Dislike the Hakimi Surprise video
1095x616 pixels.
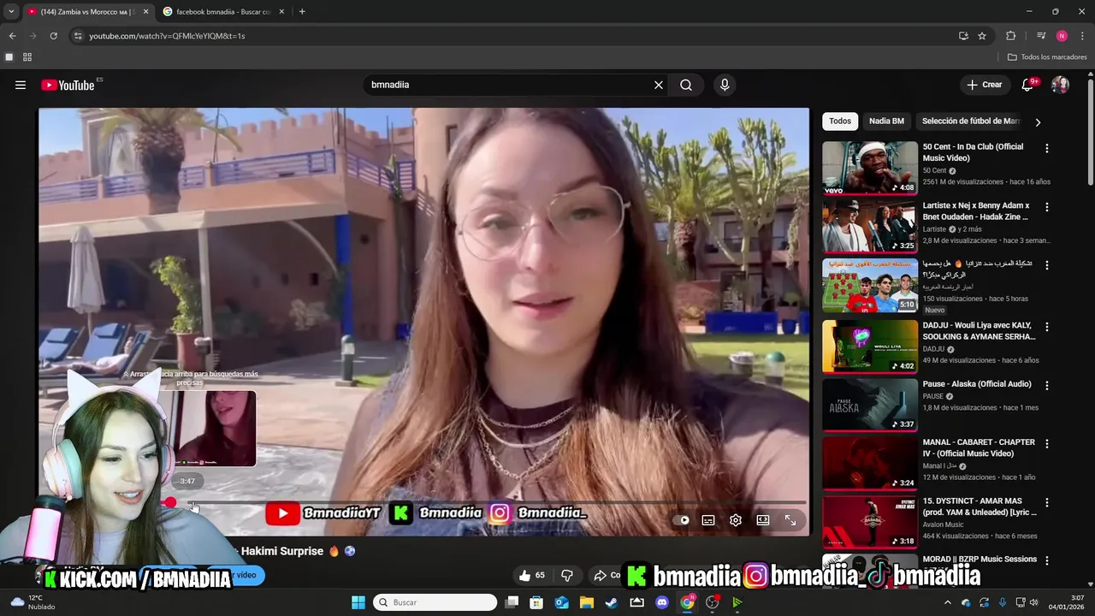[x=566, y=576]
